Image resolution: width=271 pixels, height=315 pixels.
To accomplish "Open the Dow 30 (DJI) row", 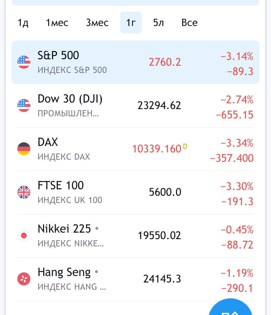I will click(x=135, y=105).
